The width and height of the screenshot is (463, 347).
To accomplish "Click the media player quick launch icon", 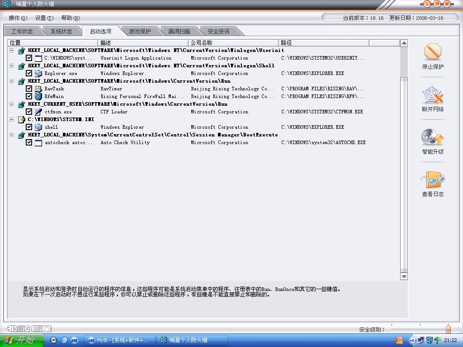I will tap(53, 340).
